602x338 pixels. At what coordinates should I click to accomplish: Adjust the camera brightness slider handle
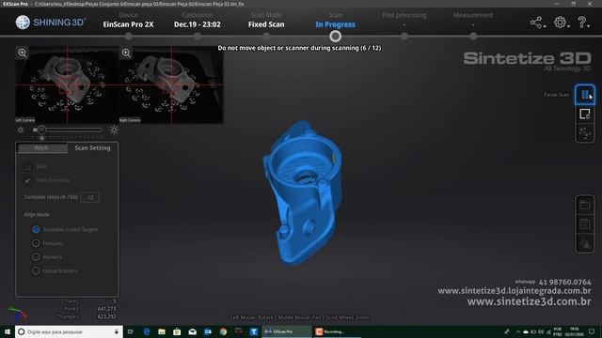pos(41,130)
